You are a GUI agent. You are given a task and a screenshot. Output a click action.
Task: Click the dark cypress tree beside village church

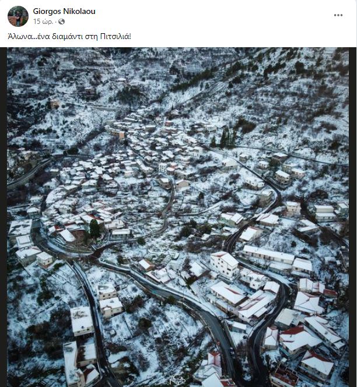[x=94, y=229]
